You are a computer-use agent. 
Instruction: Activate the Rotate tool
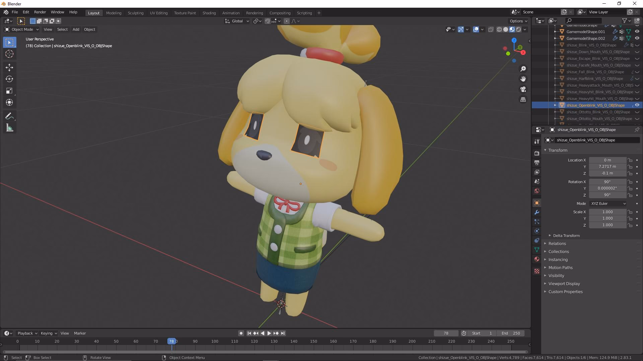click(x=9, y=79)
